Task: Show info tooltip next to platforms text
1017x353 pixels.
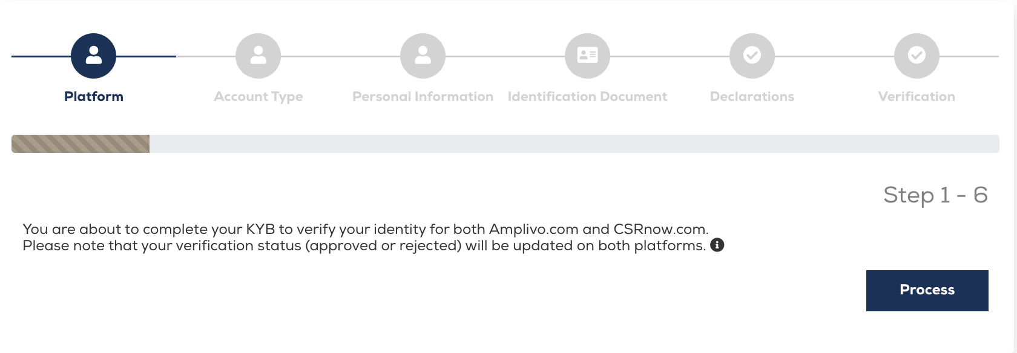Action: [717, 245]
